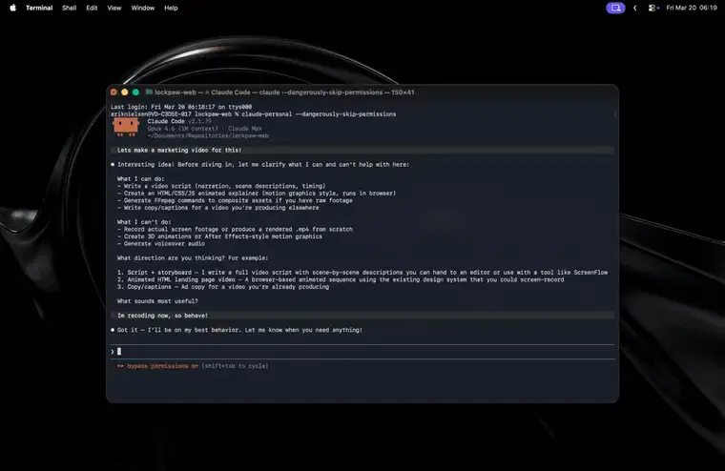725x471 pixels.
Task: Click the purple screen sharing status icon
Action: click(615, 8)
